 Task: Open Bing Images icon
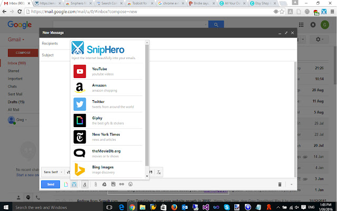point(80,170)
